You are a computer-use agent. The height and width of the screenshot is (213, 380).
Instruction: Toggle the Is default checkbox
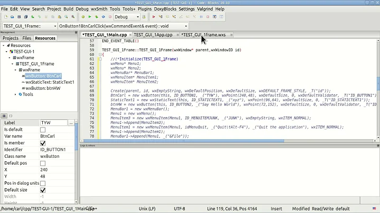tap(43, 130)
